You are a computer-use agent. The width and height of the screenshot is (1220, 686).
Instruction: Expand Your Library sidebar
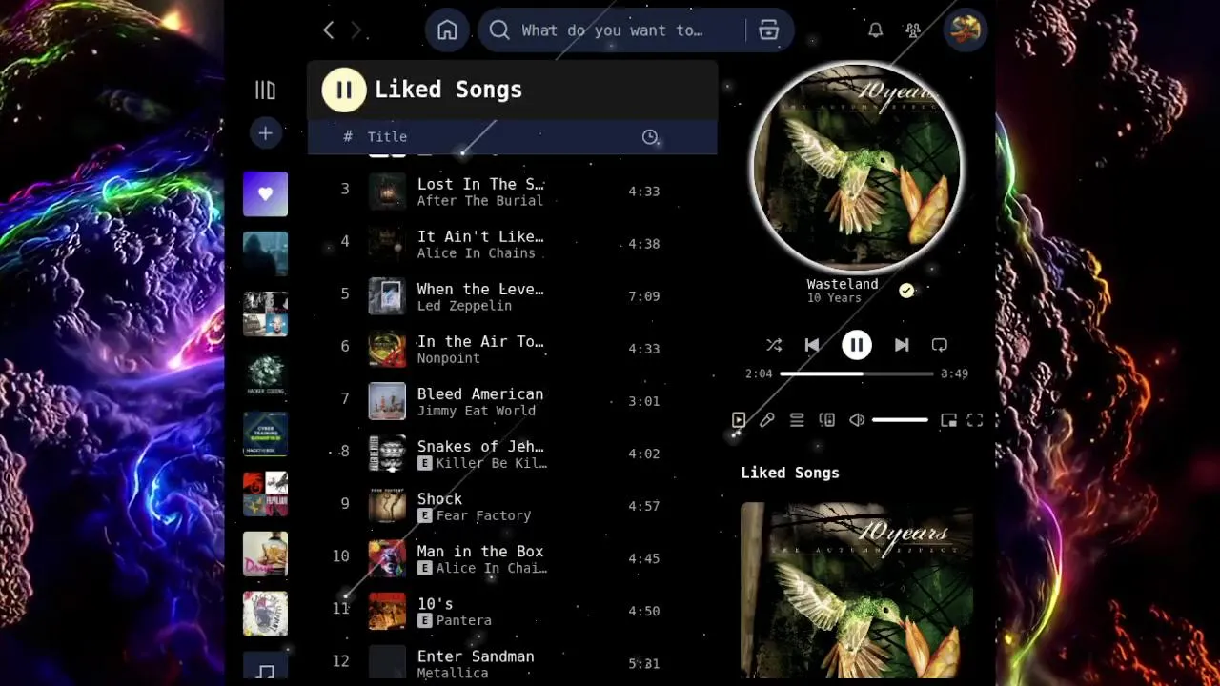coord(265,90)
